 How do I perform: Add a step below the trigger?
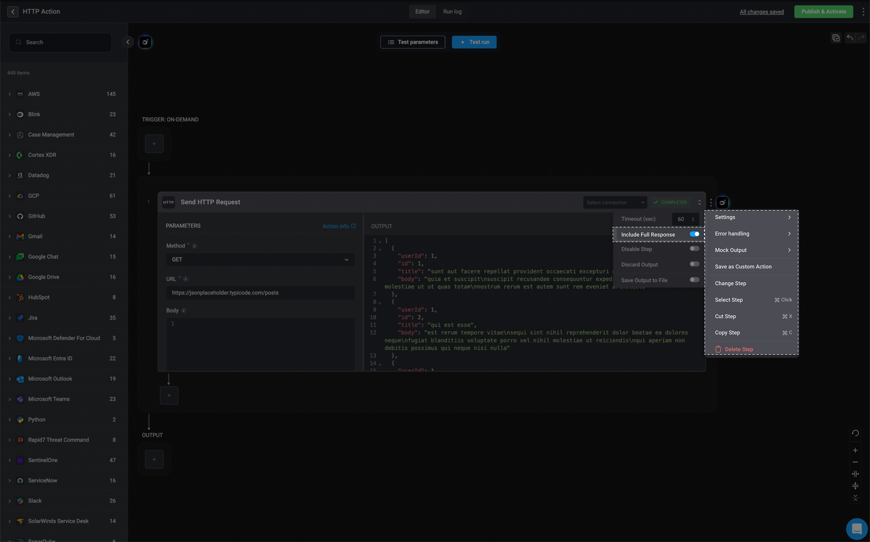point(154,144)
